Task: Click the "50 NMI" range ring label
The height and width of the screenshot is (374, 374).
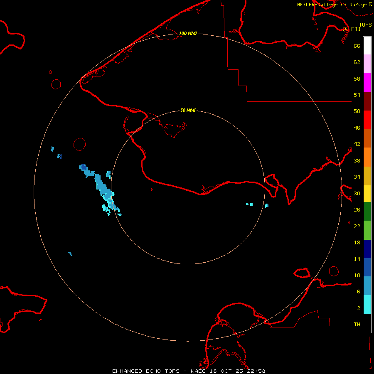Action: point(188,110)
